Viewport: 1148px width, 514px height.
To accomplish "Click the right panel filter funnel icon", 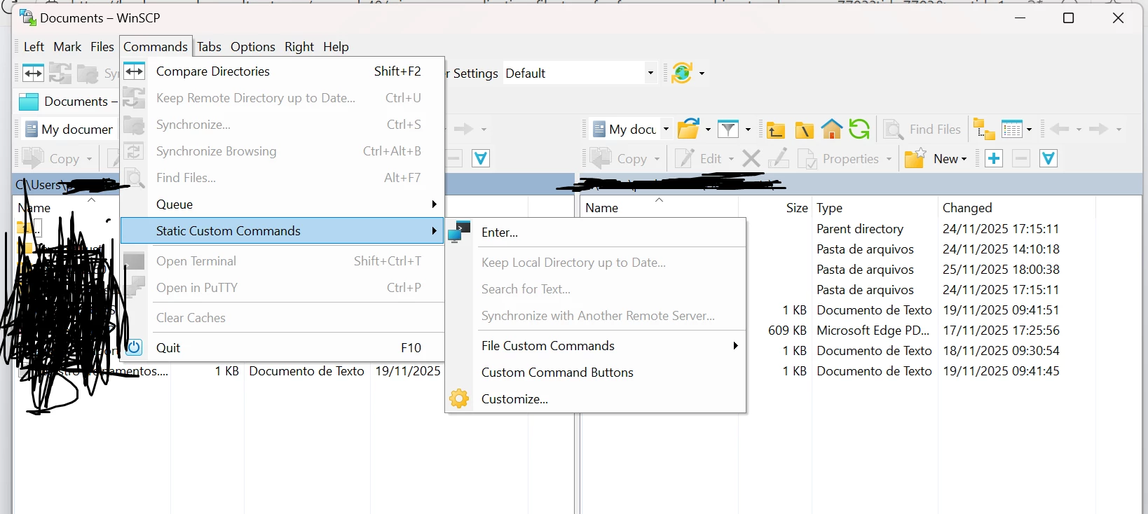I will 728,130.
